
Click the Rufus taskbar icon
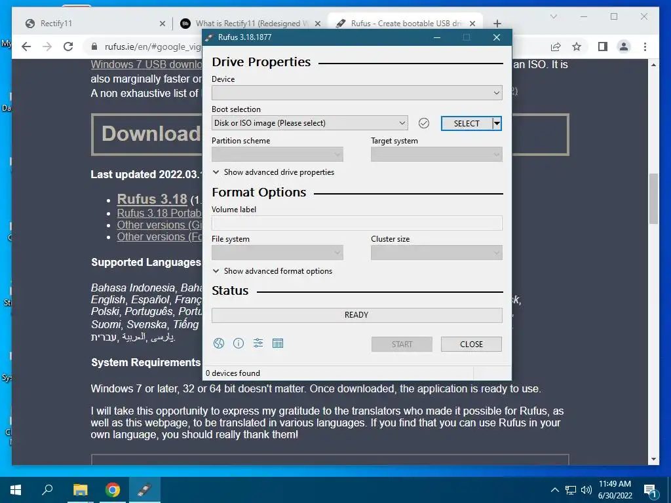[145, 490]
